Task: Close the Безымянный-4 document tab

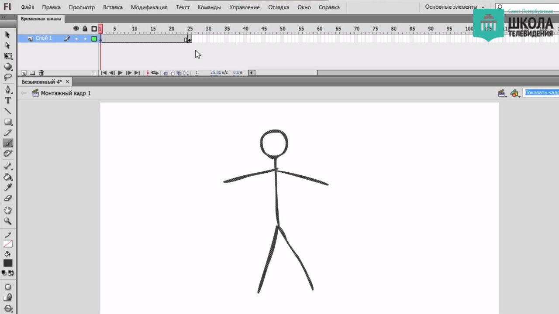Action: (67, 82)
